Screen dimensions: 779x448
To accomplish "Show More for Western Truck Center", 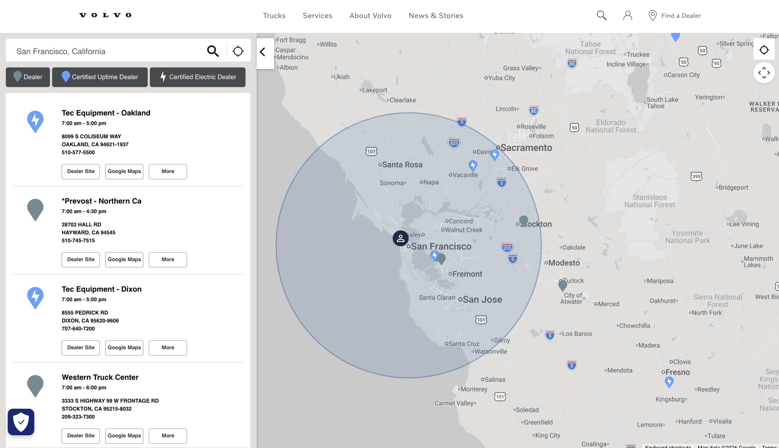I will point(168,436).
